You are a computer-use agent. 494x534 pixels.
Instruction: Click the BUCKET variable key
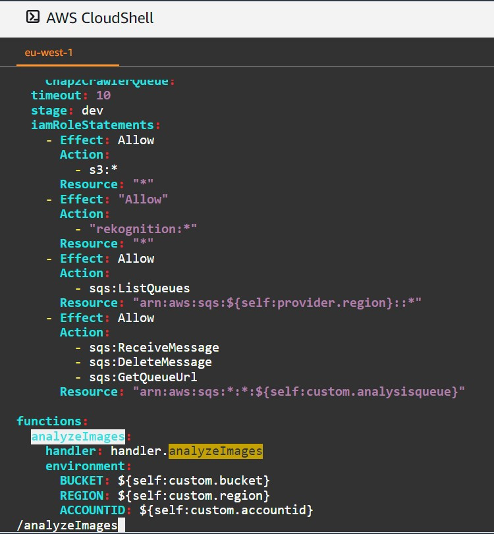coord(82,481)
